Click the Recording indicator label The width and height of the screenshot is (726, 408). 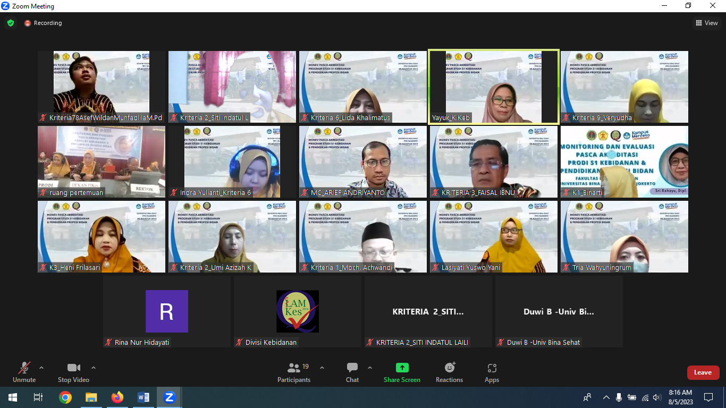coord(47,23)
